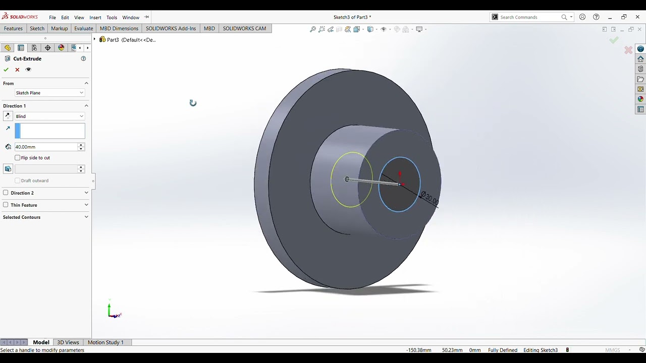Cancel sketch with red X corner icon
Image resolution: width=646 pixels, height=363 pixels.
[628, 50]
